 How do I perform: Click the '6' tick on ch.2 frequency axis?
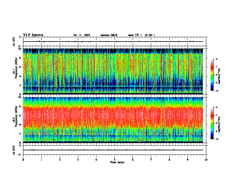pyautogui.click(x=21, y=115)
